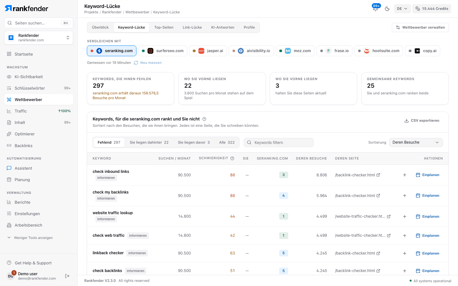Open external link for 'check inbound links' page
This screenshot has height=286, width=458.
click(378, 175)
